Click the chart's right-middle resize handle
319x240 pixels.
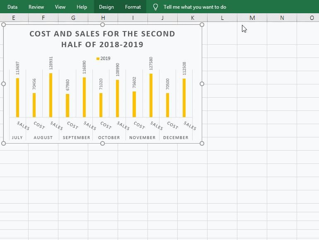coord(202,84)
